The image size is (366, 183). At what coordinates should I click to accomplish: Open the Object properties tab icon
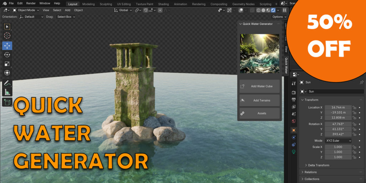tap(294, 130)
